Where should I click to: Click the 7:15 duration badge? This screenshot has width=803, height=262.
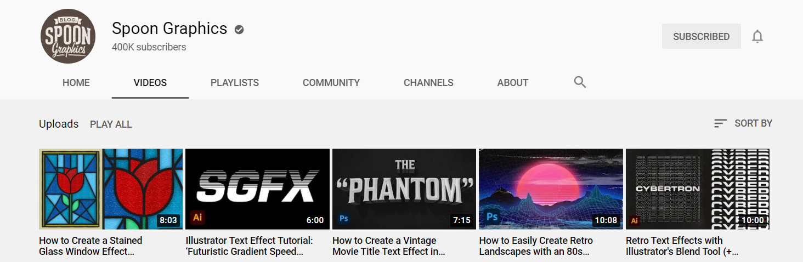pos(462,220)
